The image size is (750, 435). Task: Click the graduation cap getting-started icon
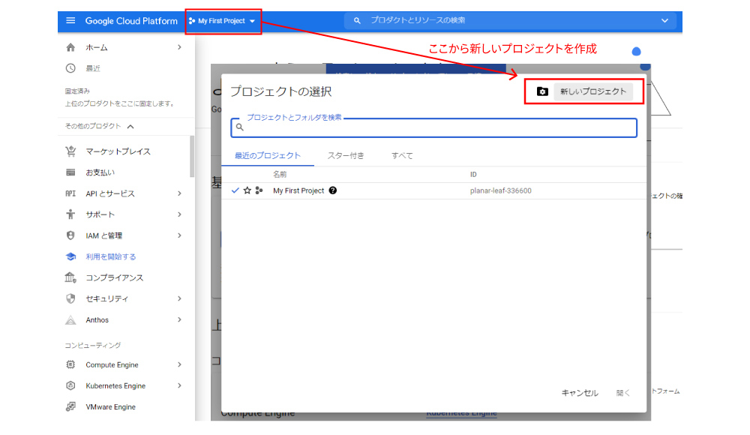coord(70,256)
